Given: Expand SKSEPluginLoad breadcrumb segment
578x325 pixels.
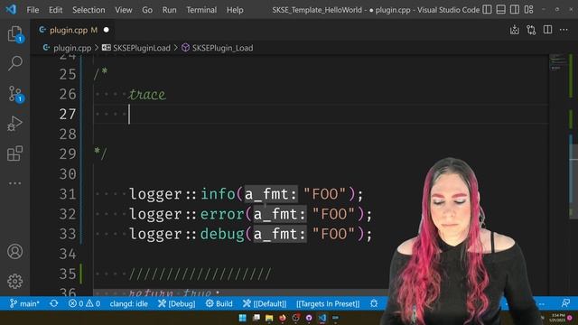Looking at the screenshot, I should pyautogui.click(x=142, y=48).
